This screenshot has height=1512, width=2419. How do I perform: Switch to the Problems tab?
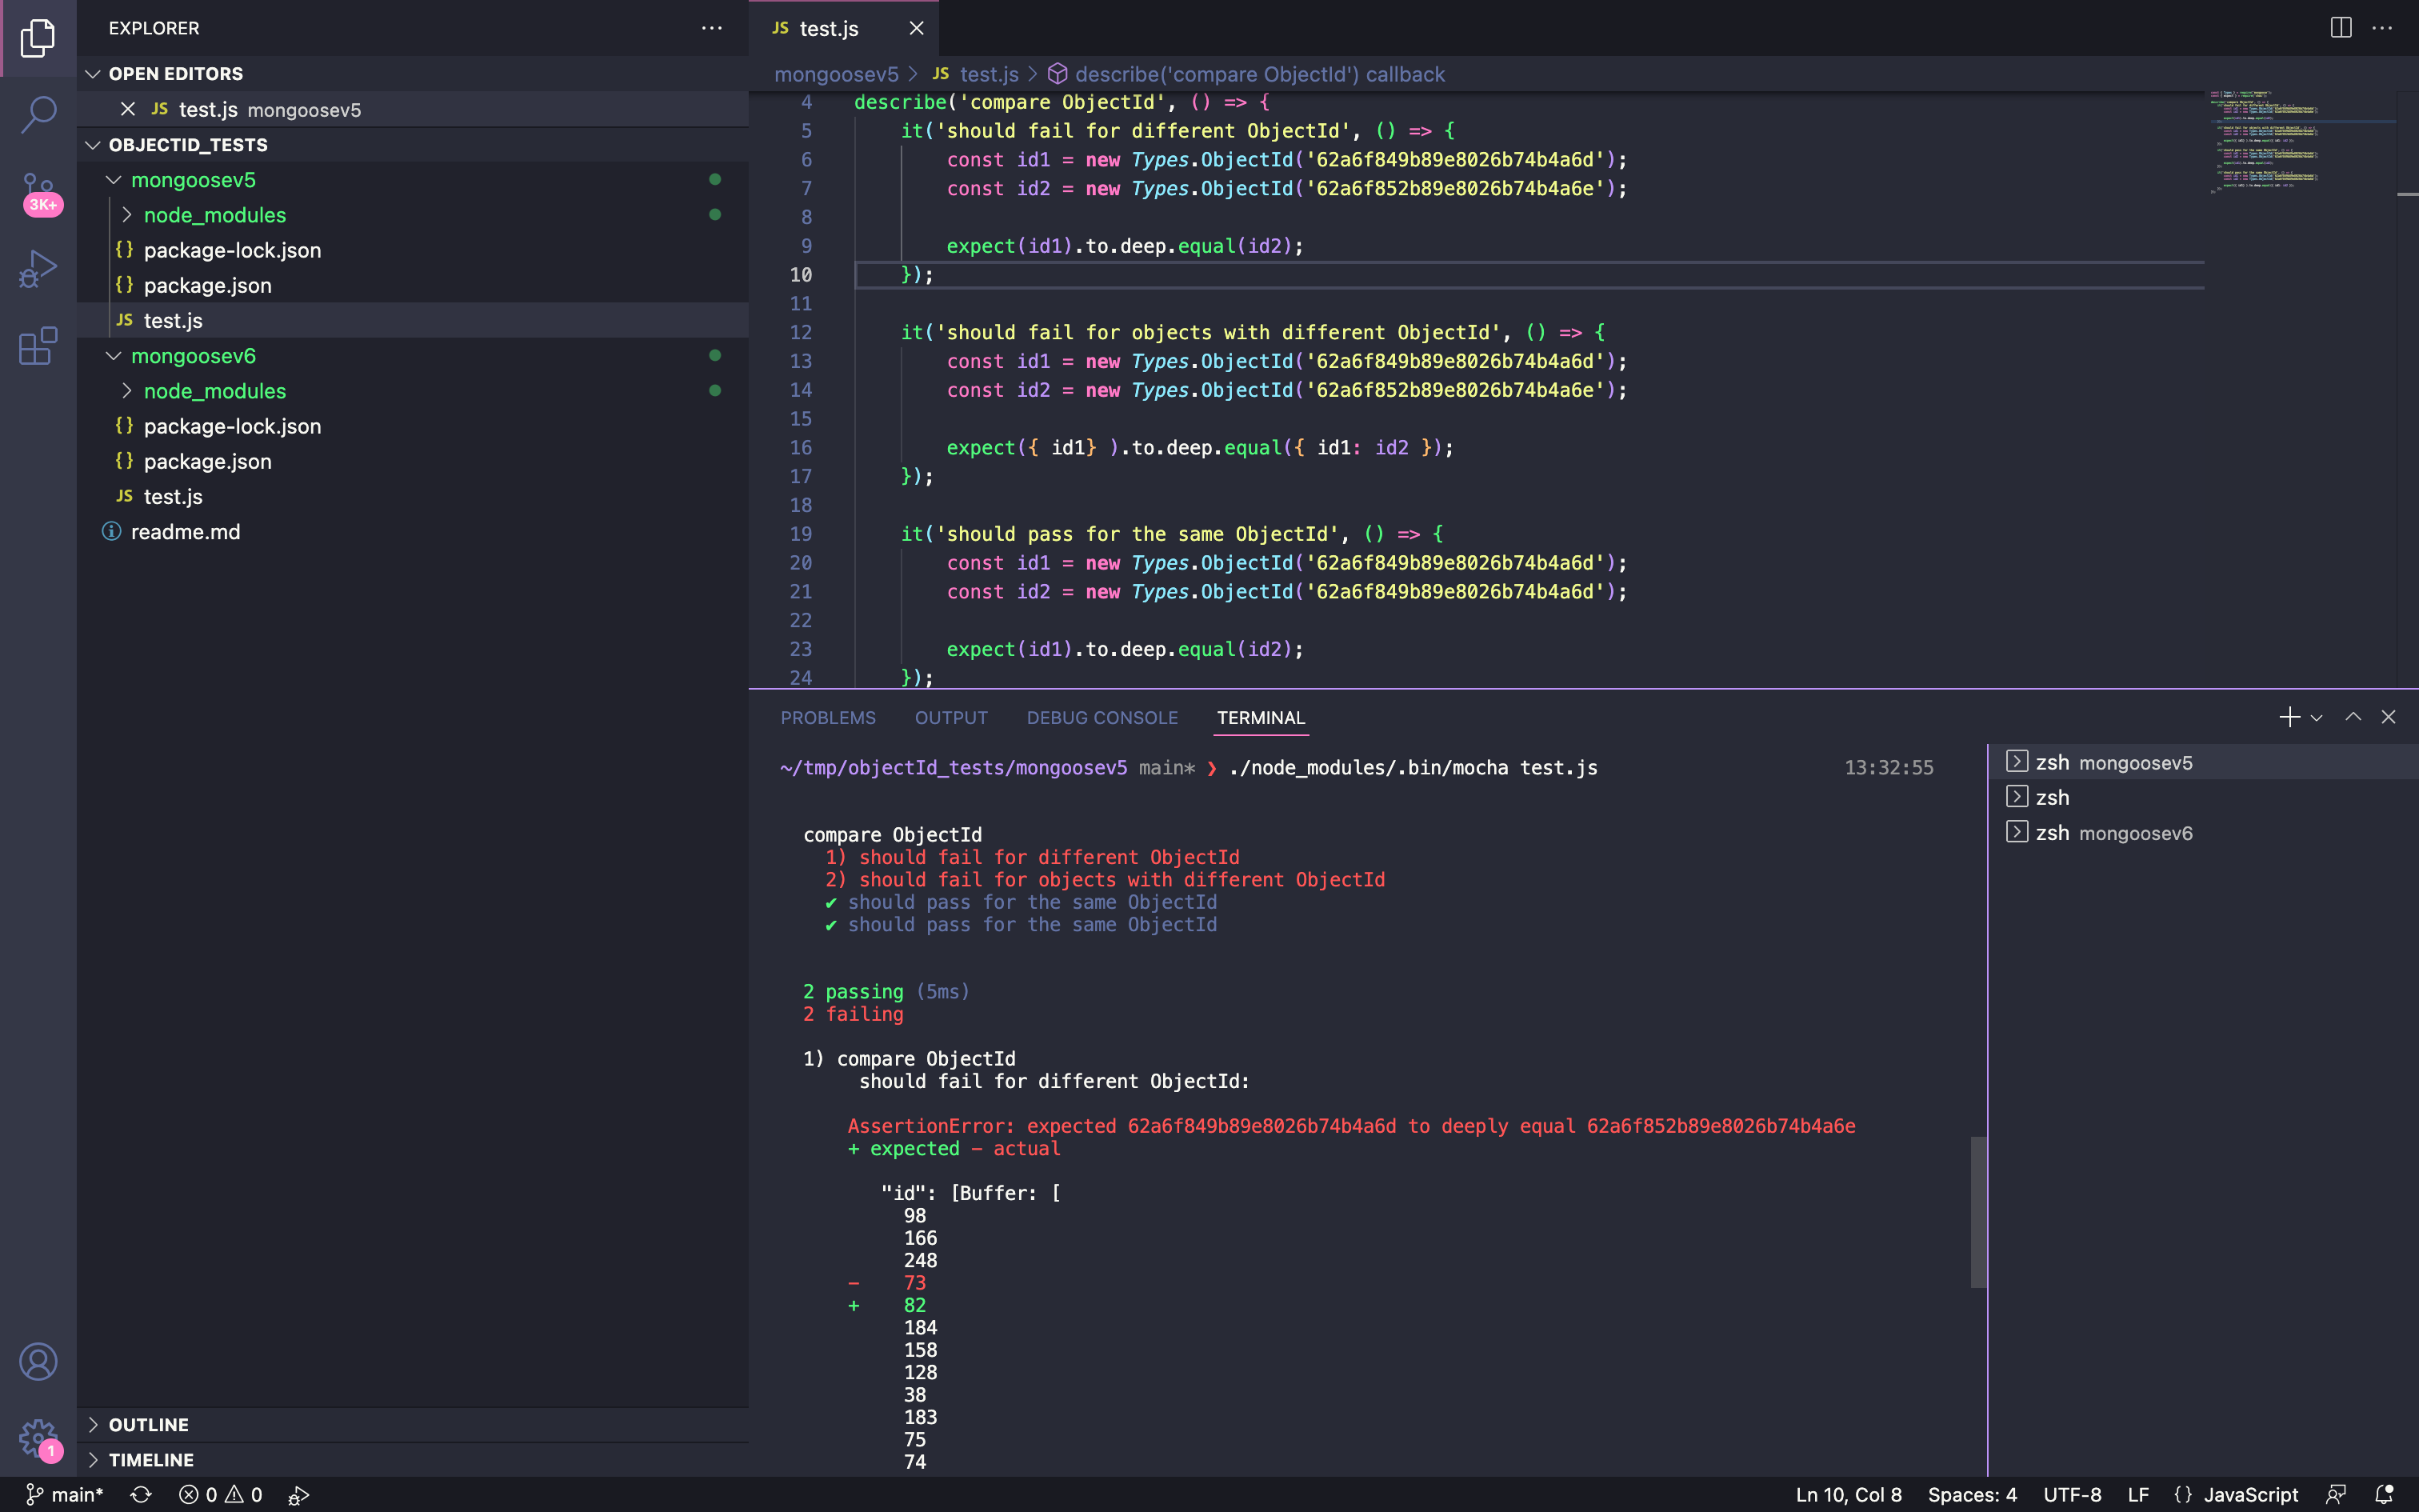pyautogui.click(x=828, y=718)
